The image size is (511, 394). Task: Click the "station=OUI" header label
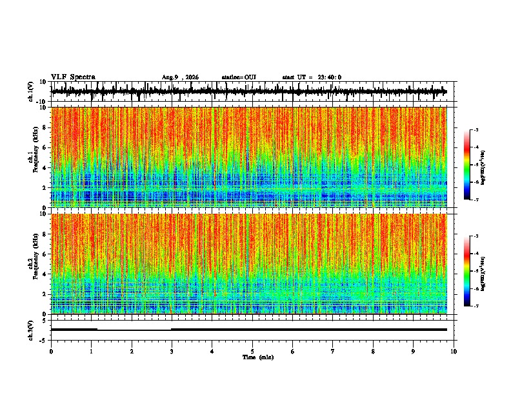click(239, 77)
